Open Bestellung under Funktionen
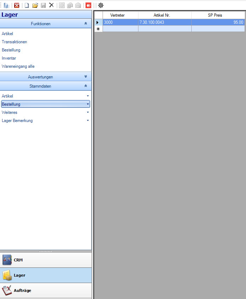 pyautogui.click(x=11, y=50)
